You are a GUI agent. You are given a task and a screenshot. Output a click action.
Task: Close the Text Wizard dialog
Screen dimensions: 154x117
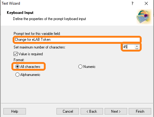tap(146, 3)
